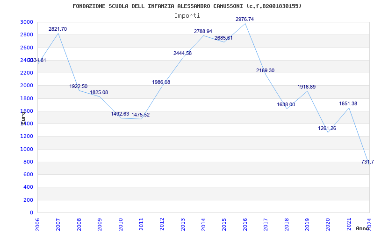Select data label 2788.94
This screenshot has width=374, height=233.
pyautogui.click(x=203, y=31)
